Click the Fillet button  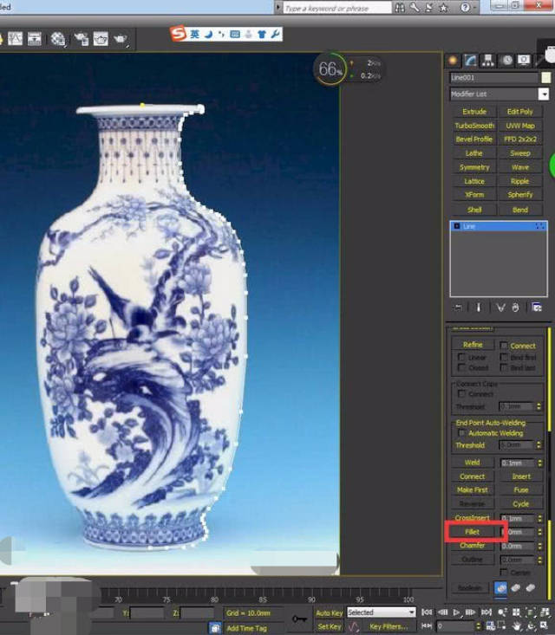473,531
